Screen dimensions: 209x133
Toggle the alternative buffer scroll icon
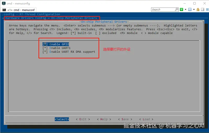(x=203, y=9)
